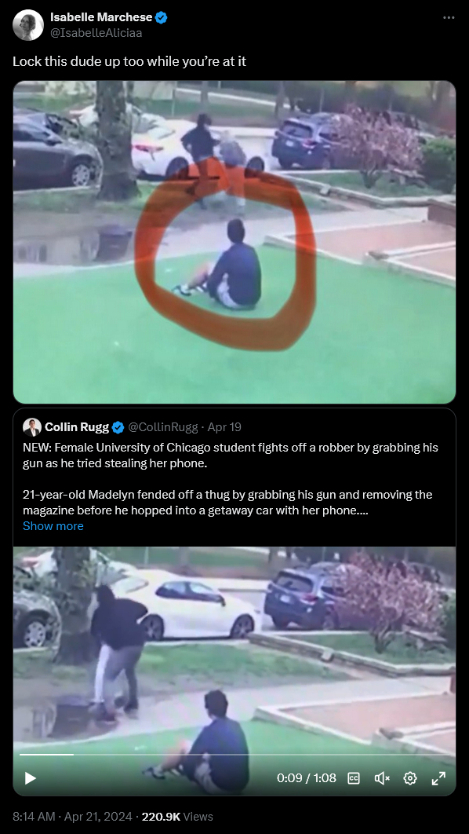
Task: Open the circled man image attachment
Action: click(234, 242)
